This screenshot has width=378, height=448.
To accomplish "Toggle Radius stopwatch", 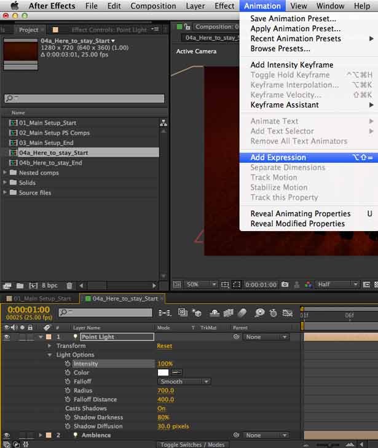I will point(68,390).
